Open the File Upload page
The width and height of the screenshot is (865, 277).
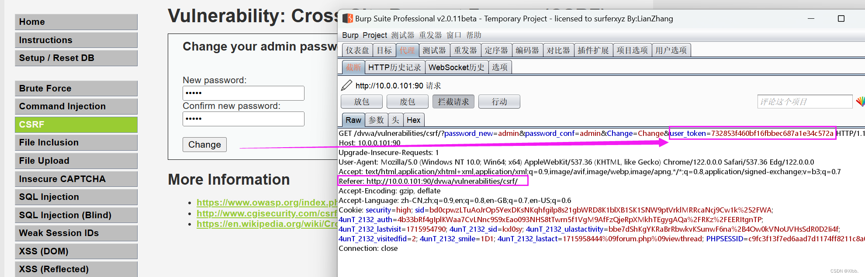[x=76, y=161]
